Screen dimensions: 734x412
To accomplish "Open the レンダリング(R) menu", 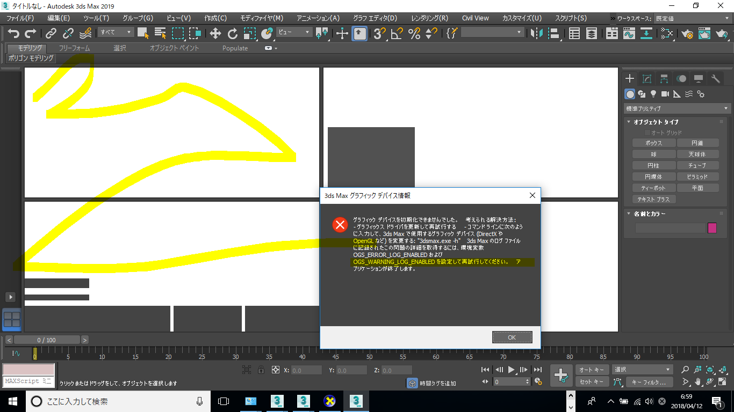I will 430,18.
